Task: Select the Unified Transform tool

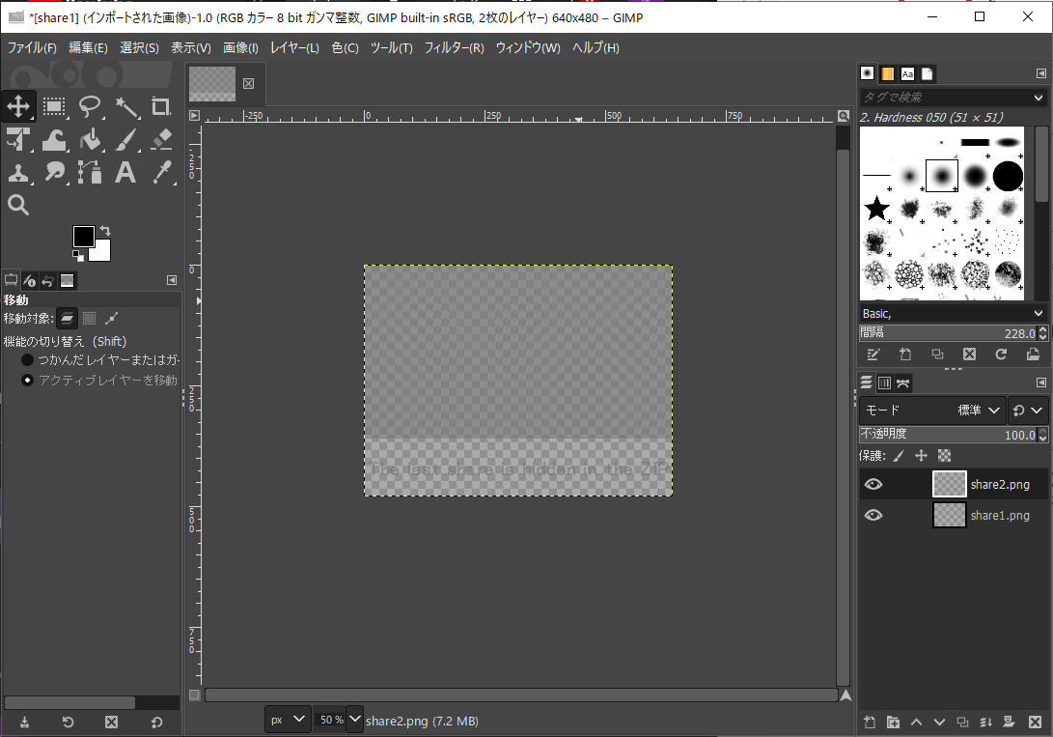Action: click(x=18, y=140)
